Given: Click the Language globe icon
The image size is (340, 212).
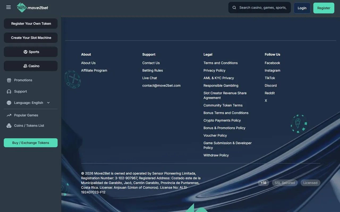Looking at the screenshot, I should 9,103.
